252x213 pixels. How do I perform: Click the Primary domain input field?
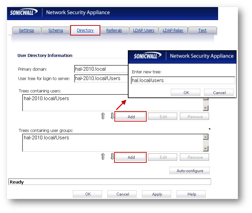(x=101, y=69)
